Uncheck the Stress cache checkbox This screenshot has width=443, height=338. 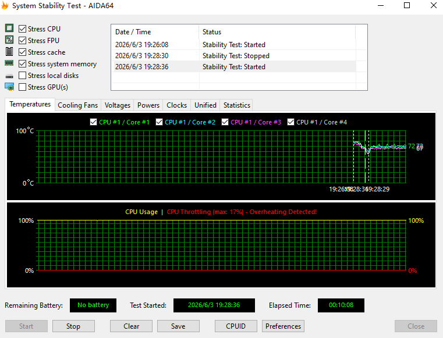22,52
